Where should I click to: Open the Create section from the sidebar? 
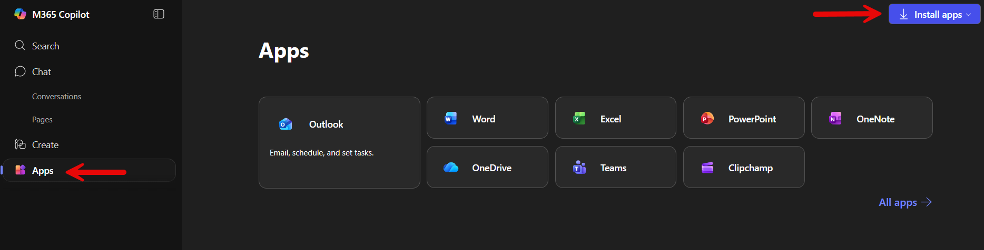pyautogui.click(x=45, y=145)
